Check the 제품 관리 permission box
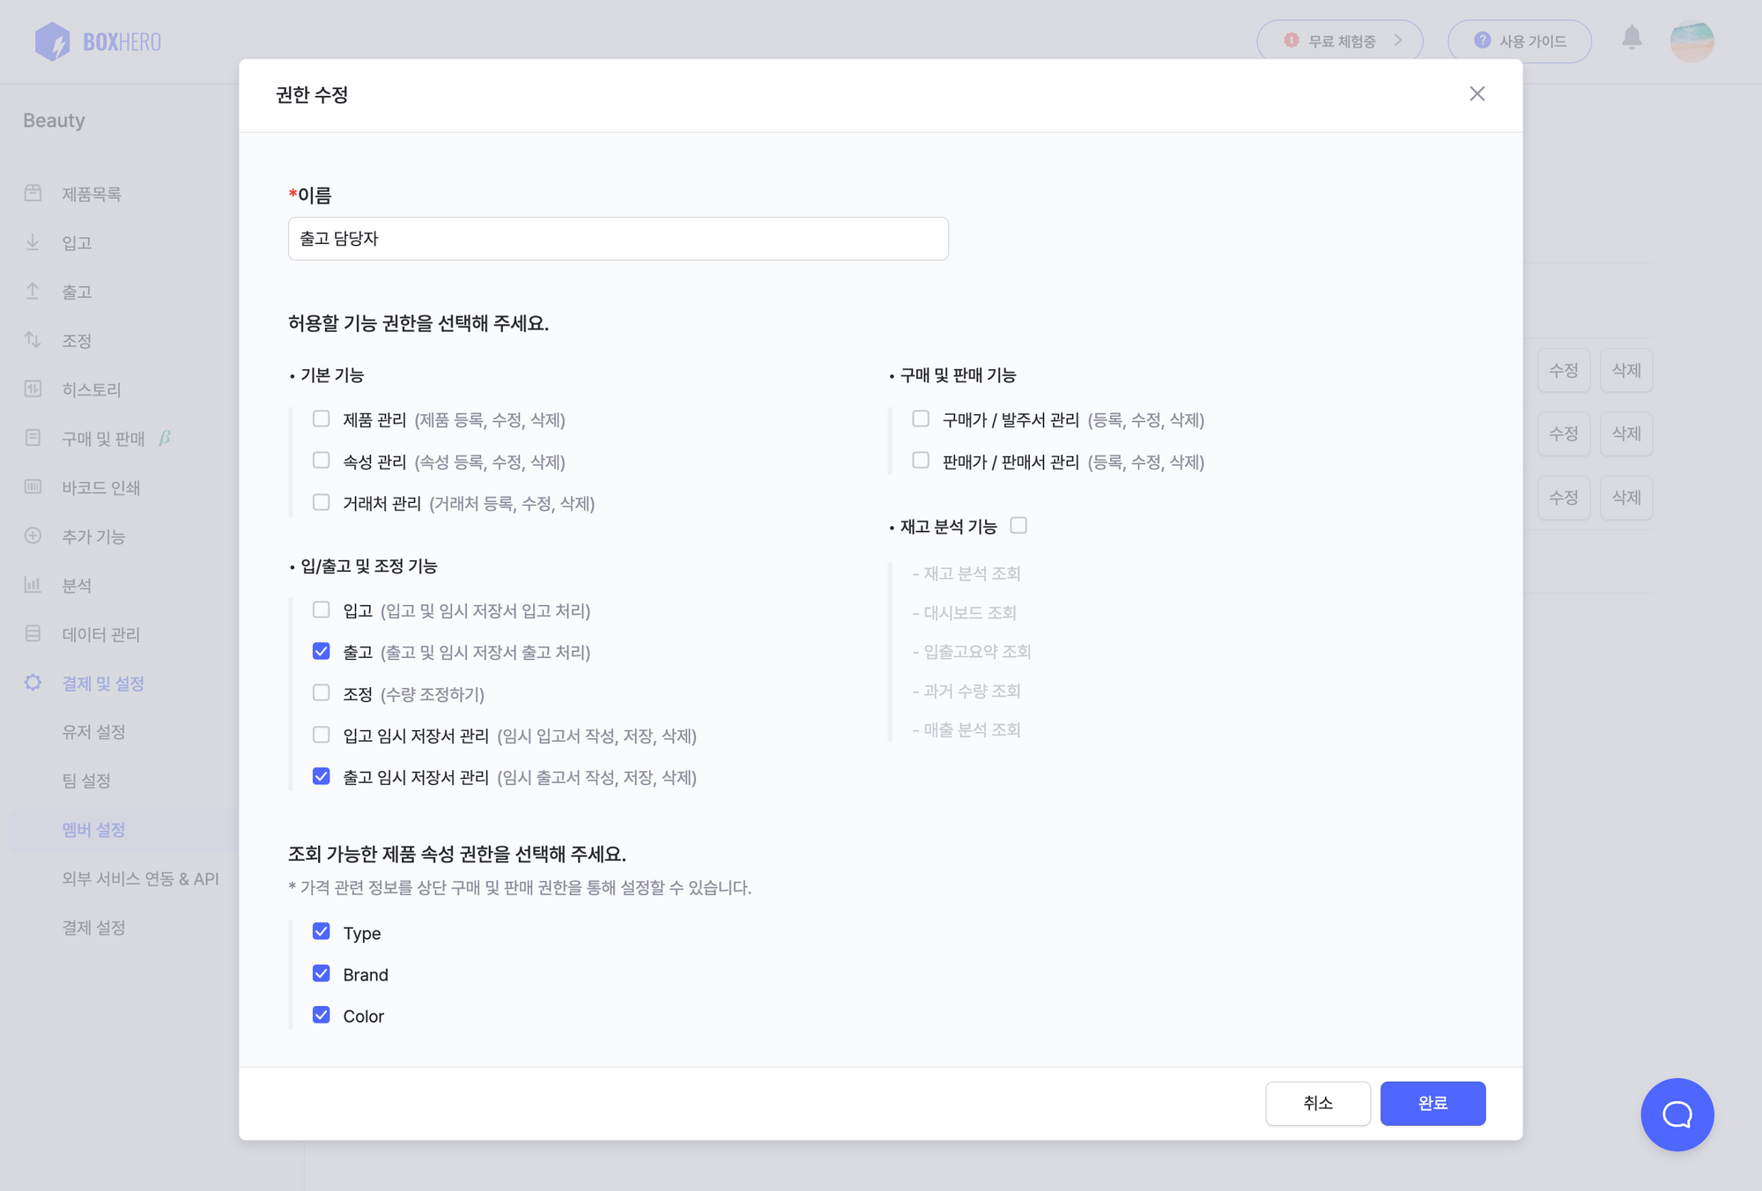This screenshot has height=1191, width=1762. pos(322,419)
